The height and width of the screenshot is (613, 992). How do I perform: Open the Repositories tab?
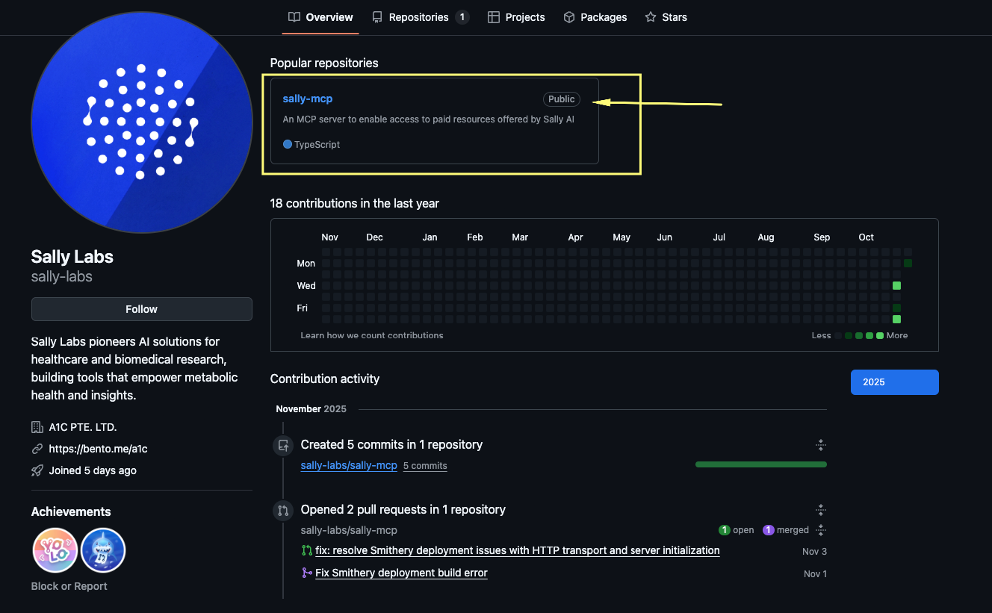(420, 17)
